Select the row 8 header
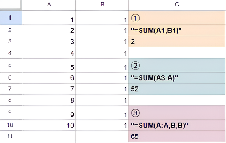The image size is (226, 143). 11,100
